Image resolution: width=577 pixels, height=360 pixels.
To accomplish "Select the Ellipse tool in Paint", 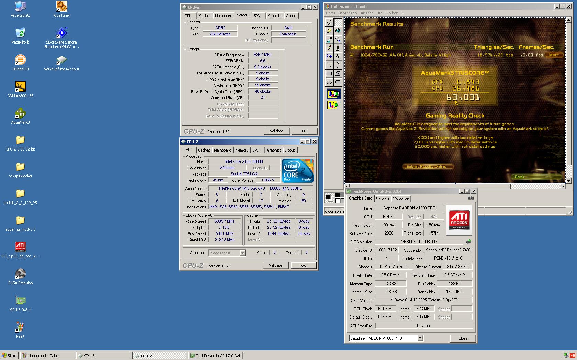I will [x=329, y=82].
